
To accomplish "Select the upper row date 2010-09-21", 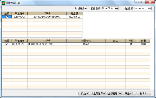I will 19,17.
